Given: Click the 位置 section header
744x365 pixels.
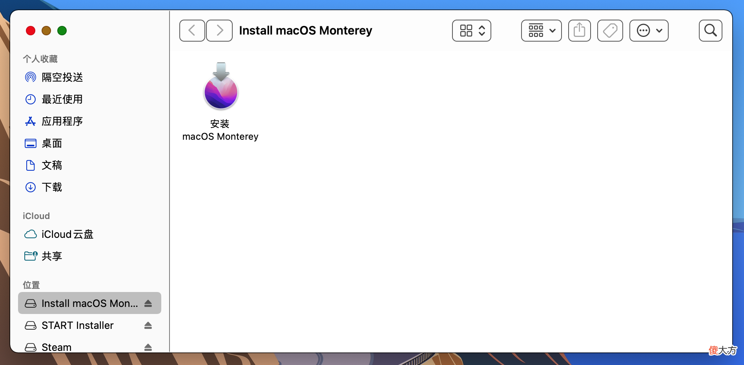Looking at the screenshot, I should 31,285.
